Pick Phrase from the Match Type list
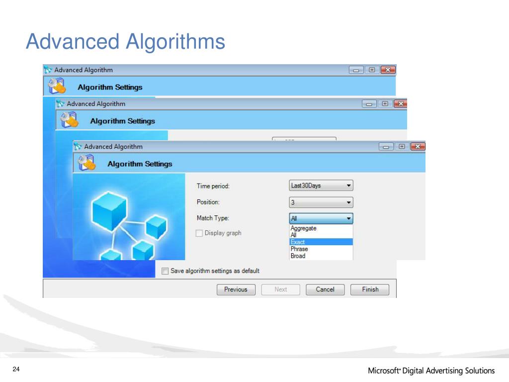This screenshot has width=509, height=382. pyautogui.click(x=321, y=249)
